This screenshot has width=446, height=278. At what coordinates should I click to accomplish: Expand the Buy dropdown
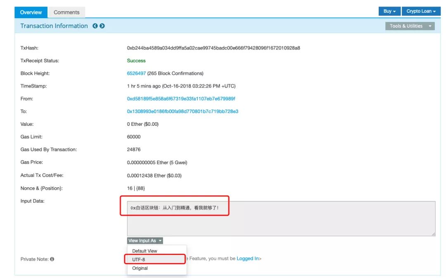[389, 11]
